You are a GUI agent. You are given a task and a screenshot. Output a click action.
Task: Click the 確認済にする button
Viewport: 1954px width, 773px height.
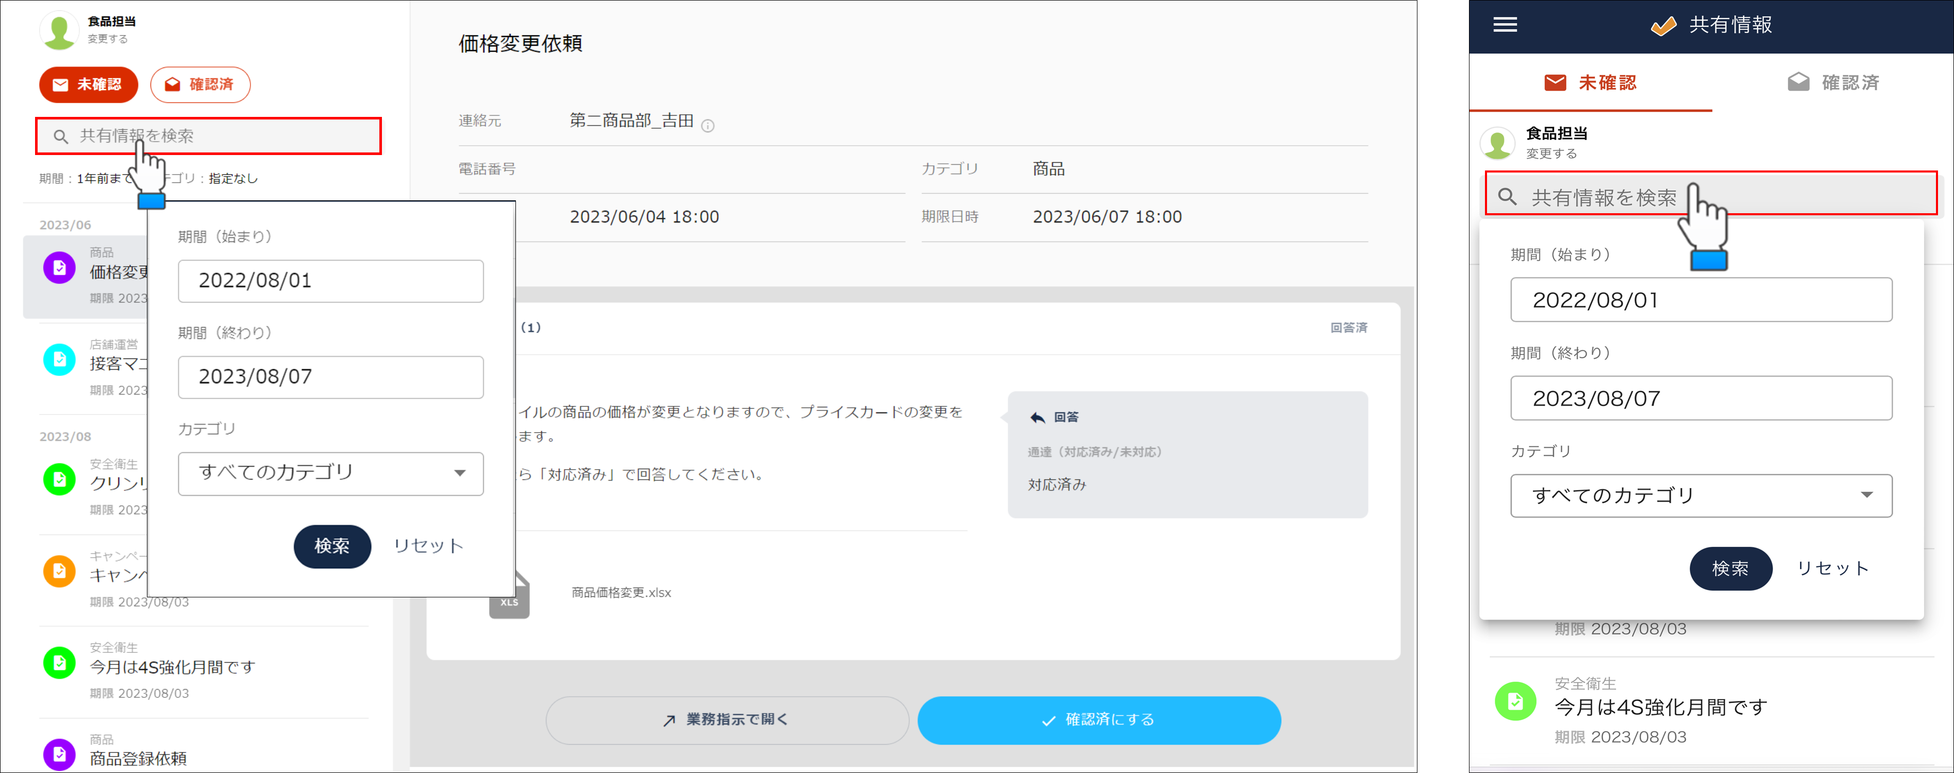(x=1099, y=720)
